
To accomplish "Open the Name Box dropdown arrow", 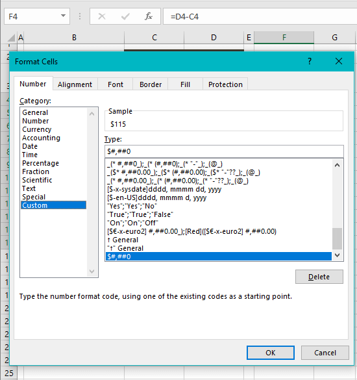I will (63, 16).
